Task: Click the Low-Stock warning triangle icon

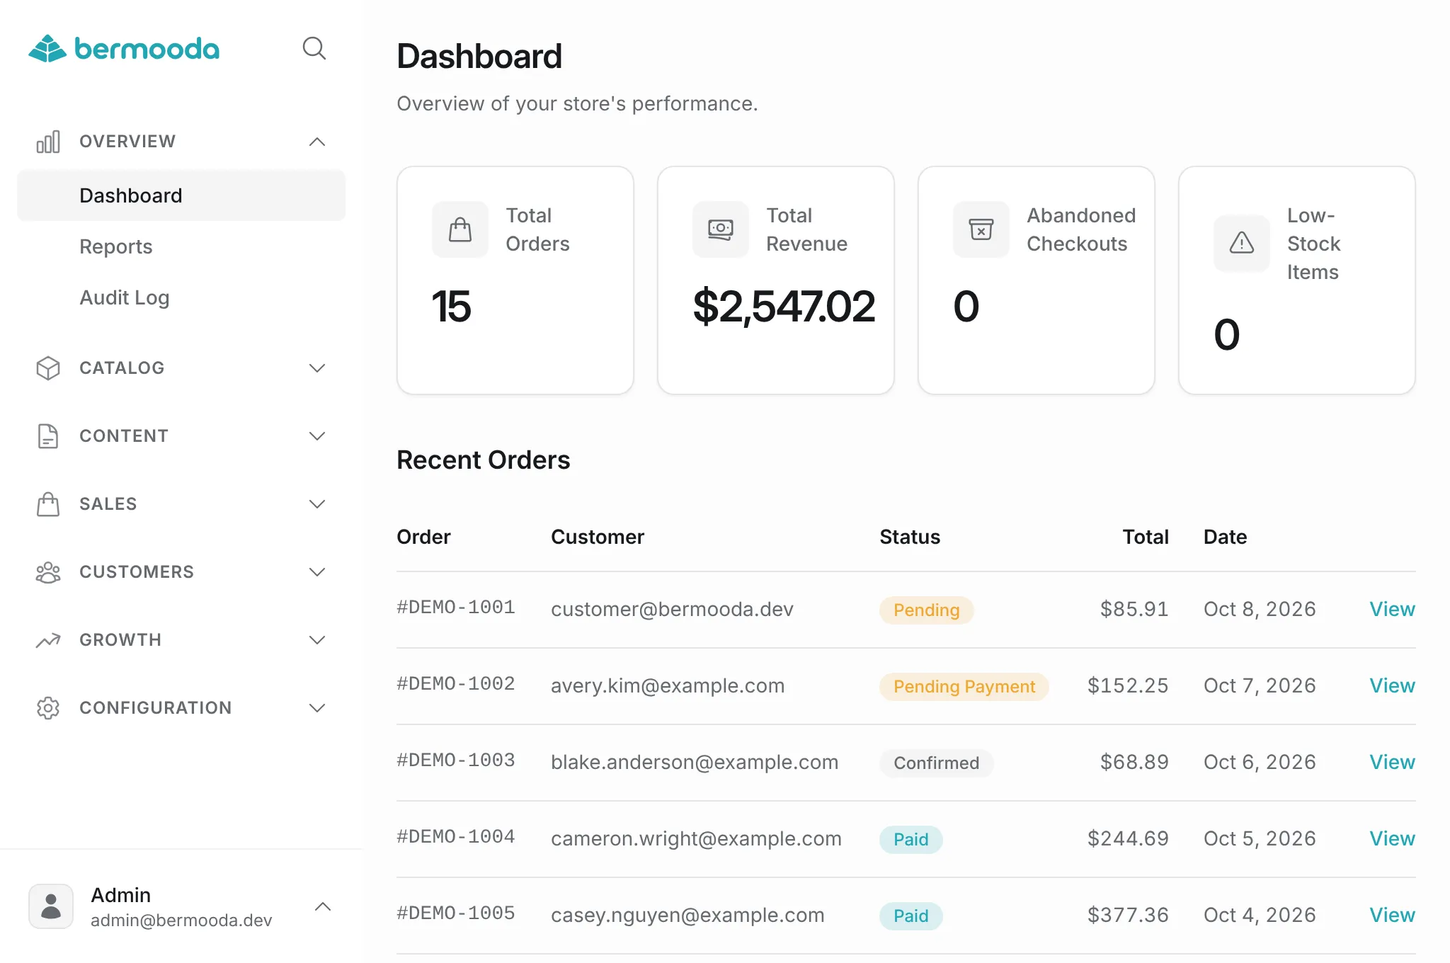Action: [x=1242, y=244]
